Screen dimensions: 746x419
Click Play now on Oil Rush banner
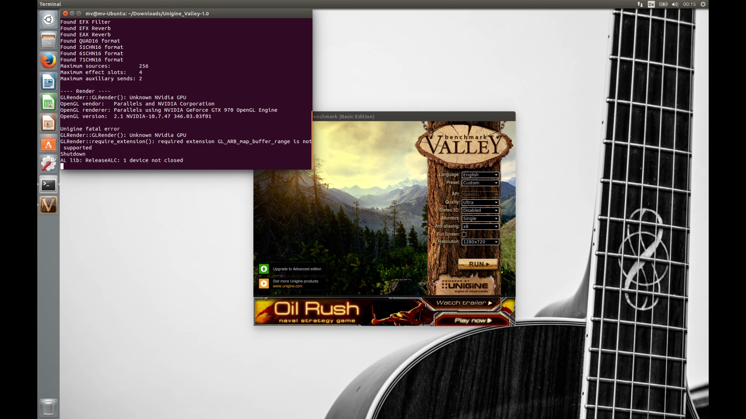coord(473,320)
